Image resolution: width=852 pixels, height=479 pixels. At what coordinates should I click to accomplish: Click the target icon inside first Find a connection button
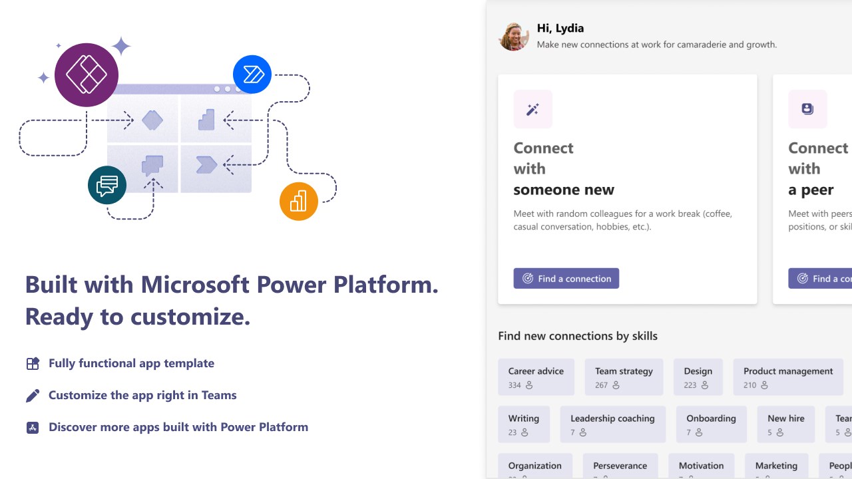coord(528,279)
